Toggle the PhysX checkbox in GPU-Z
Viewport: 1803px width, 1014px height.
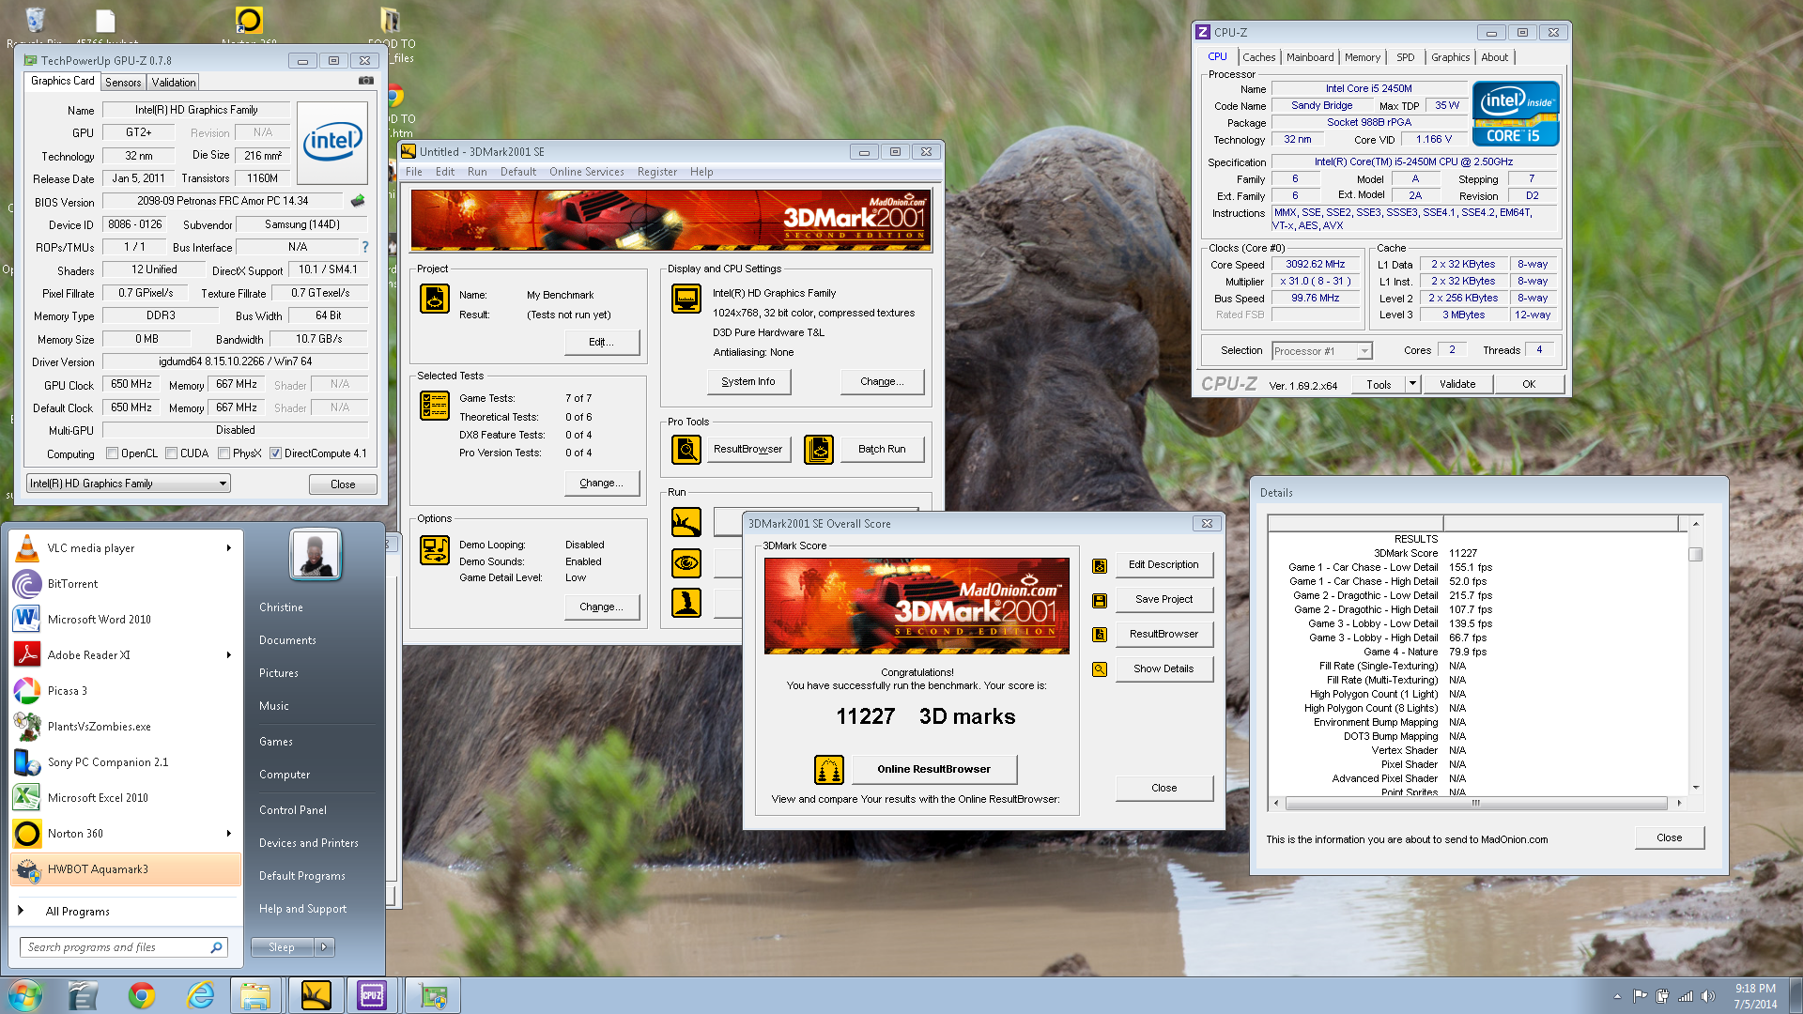pos(224,453)
